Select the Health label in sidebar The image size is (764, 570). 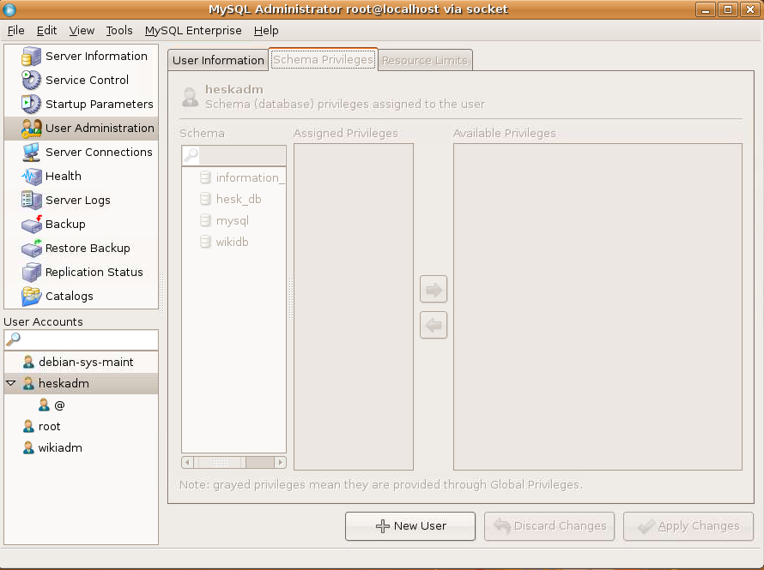click(64, 176)
